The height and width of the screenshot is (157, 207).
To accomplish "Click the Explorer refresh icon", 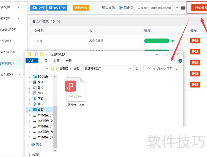I will tap(137, 69).
